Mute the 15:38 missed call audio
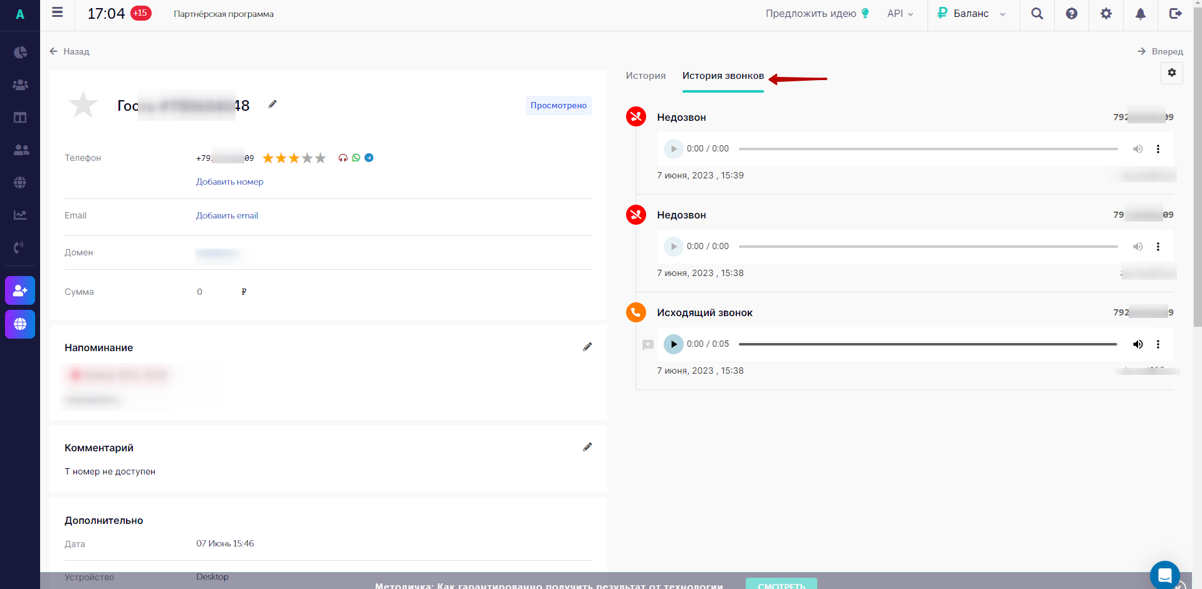1202x589 pixels. [1138, 247]
